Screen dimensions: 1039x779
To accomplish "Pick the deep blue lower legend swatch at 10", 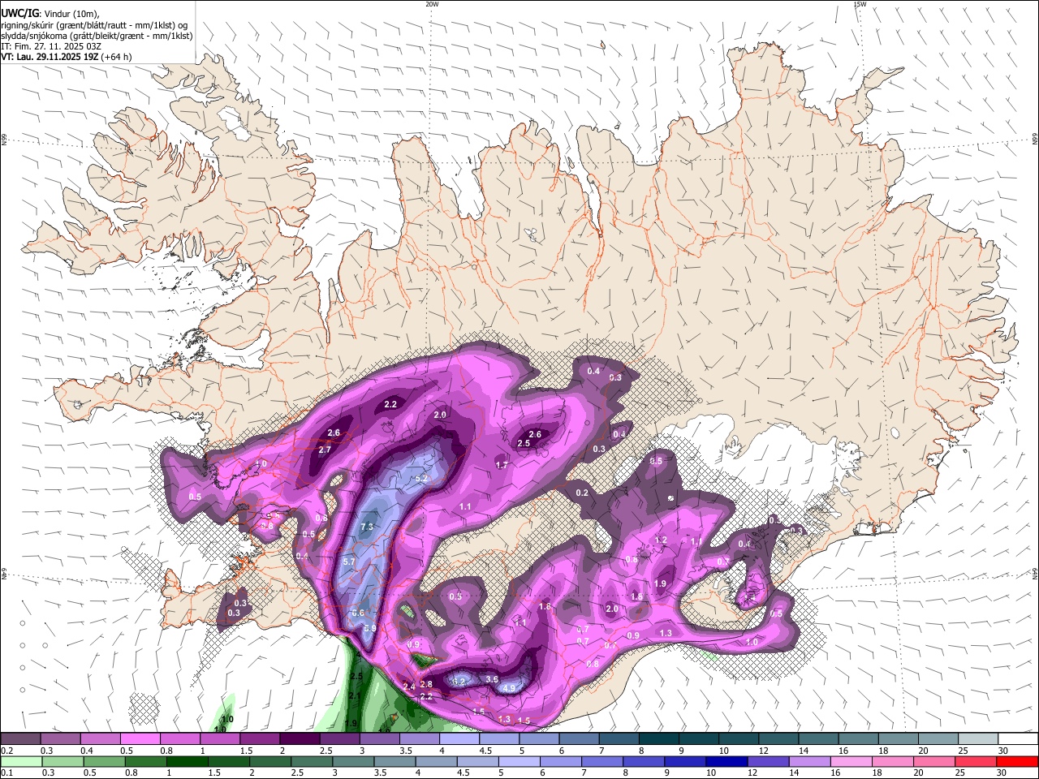I will click(726, 762).
